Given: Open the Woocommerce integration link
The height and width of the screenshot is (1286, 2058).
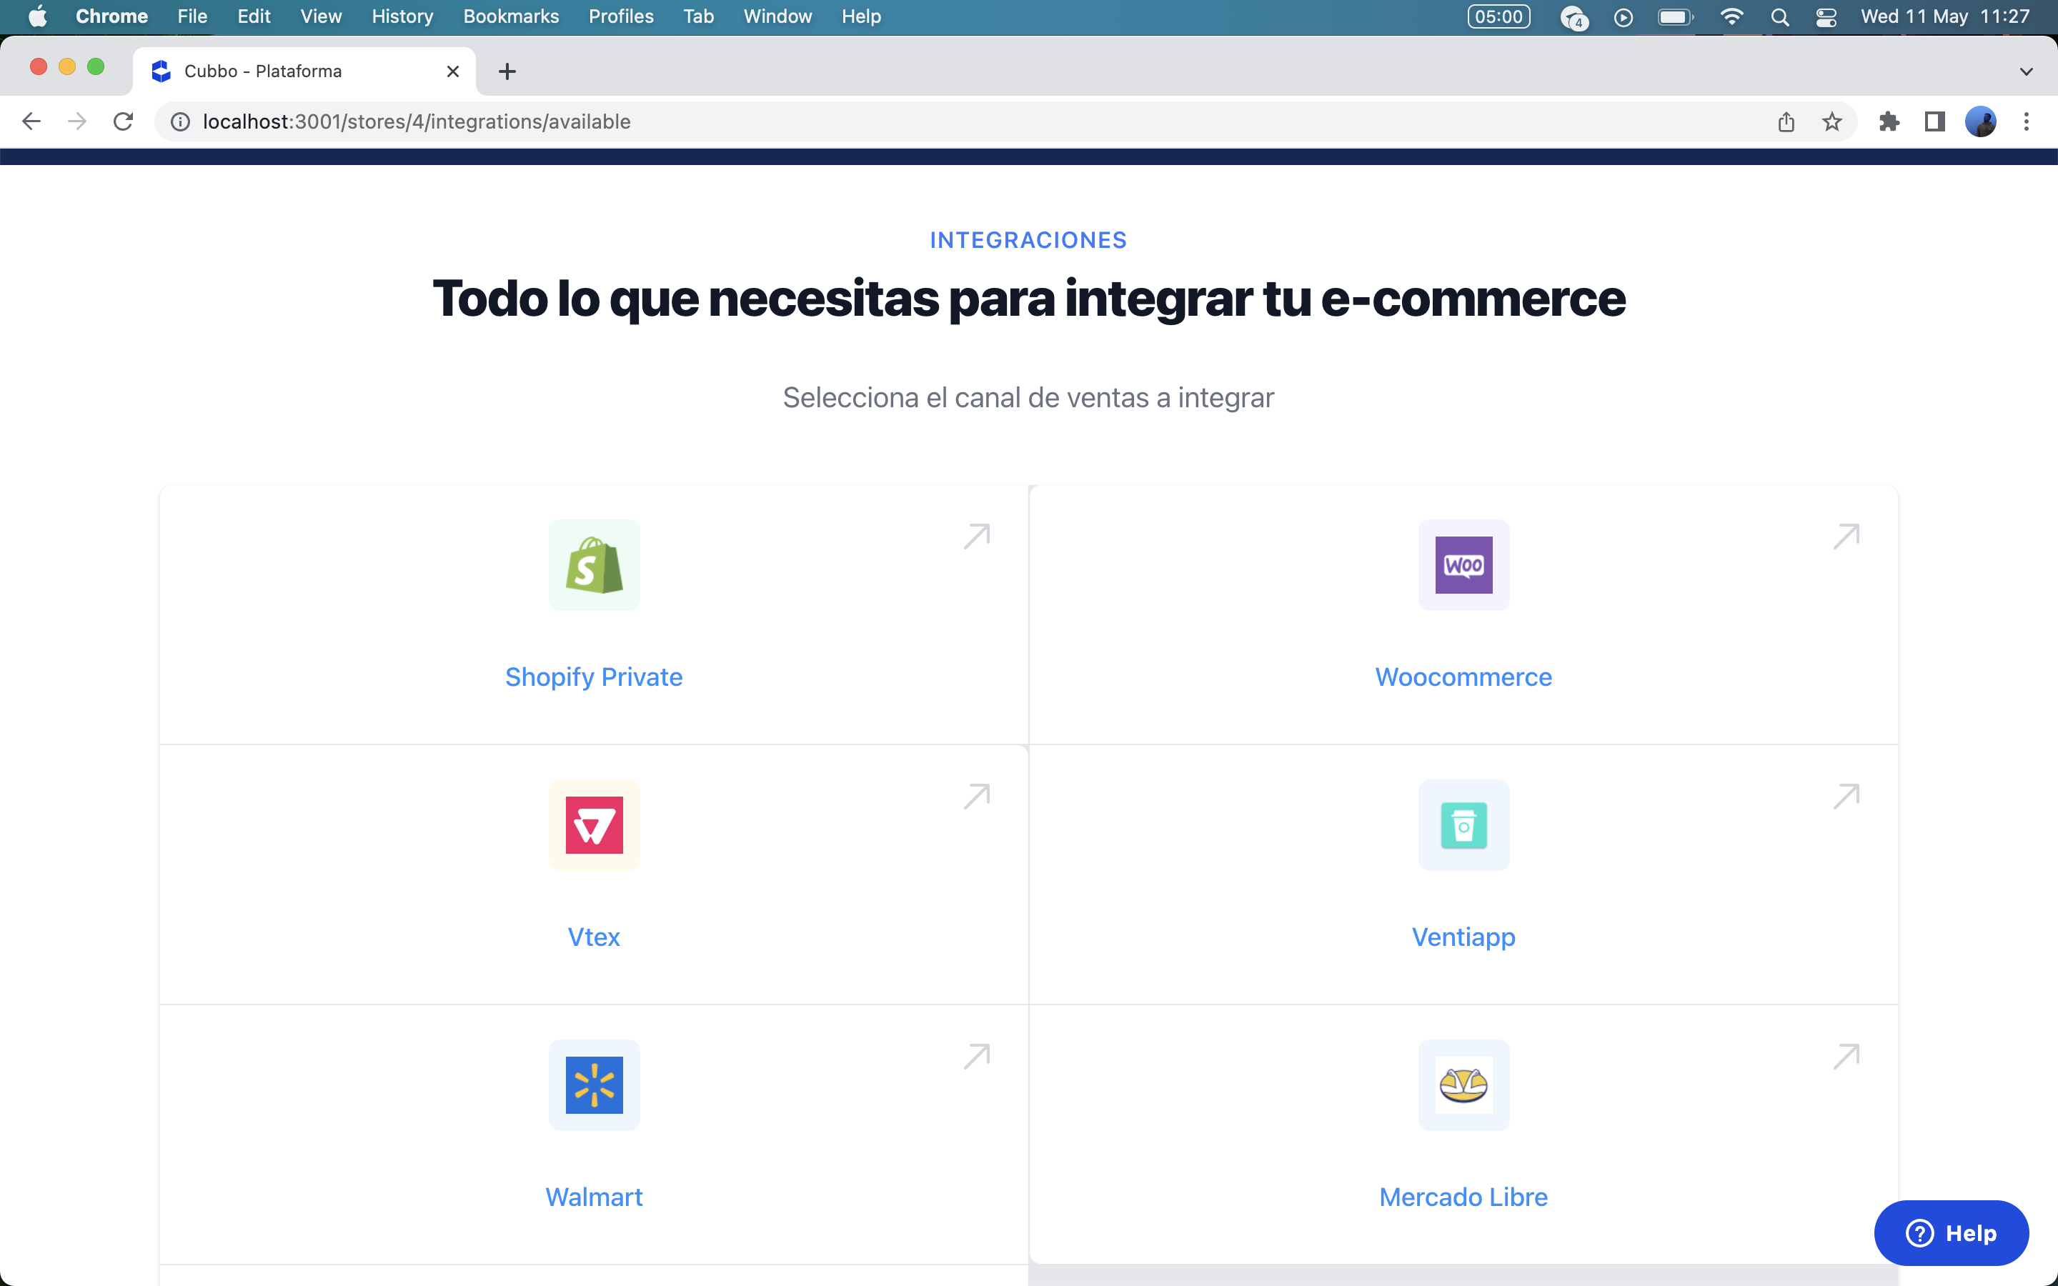Looking at the screenshot, I should coord(1463,677).
